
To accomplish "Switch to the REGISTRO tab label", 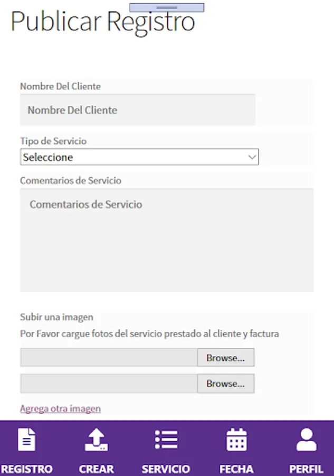I will (x=27, y=469).
